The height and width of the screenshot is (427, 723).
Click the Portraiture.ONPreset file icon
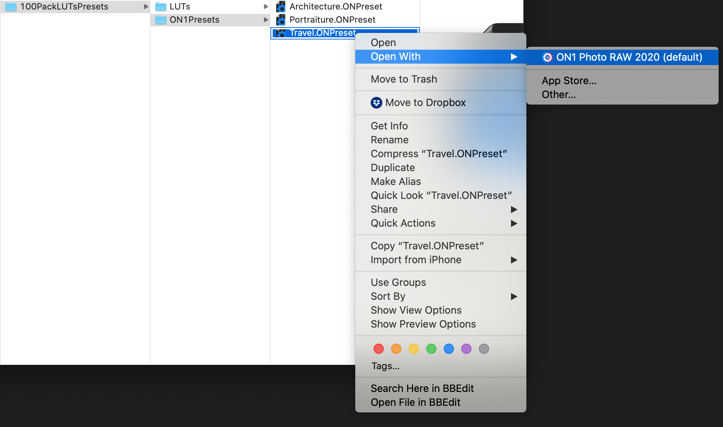coord(281,20)
